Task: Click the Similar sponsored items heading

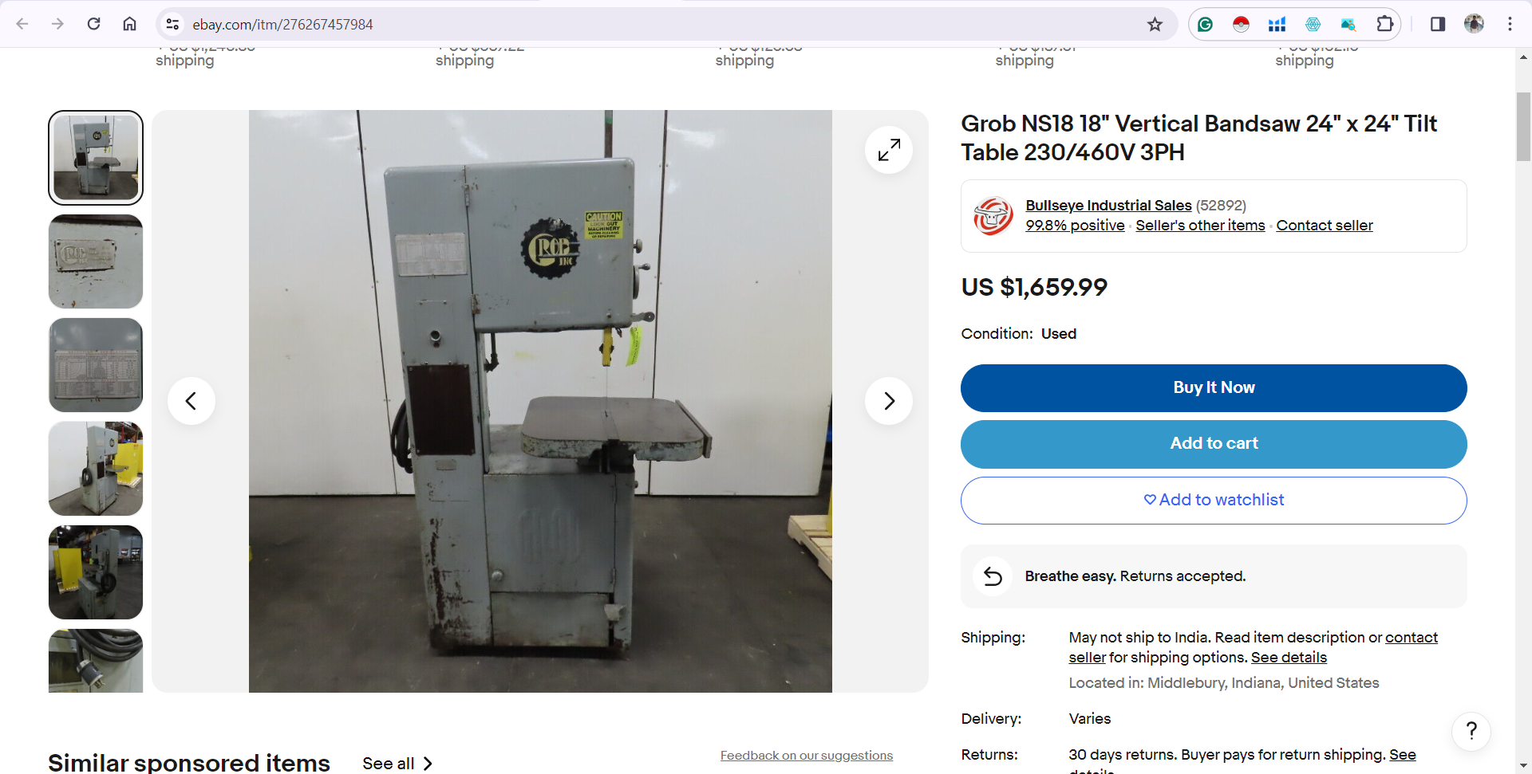Action: (x=189, y=763)
